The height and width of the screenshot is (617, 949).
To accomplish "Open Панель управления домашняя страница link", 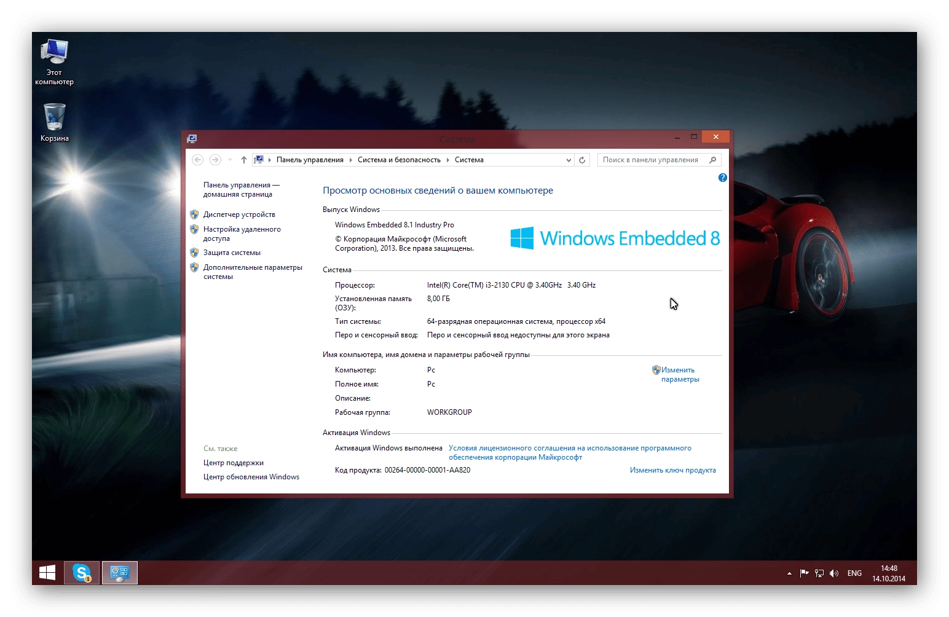I will [241, 189].
